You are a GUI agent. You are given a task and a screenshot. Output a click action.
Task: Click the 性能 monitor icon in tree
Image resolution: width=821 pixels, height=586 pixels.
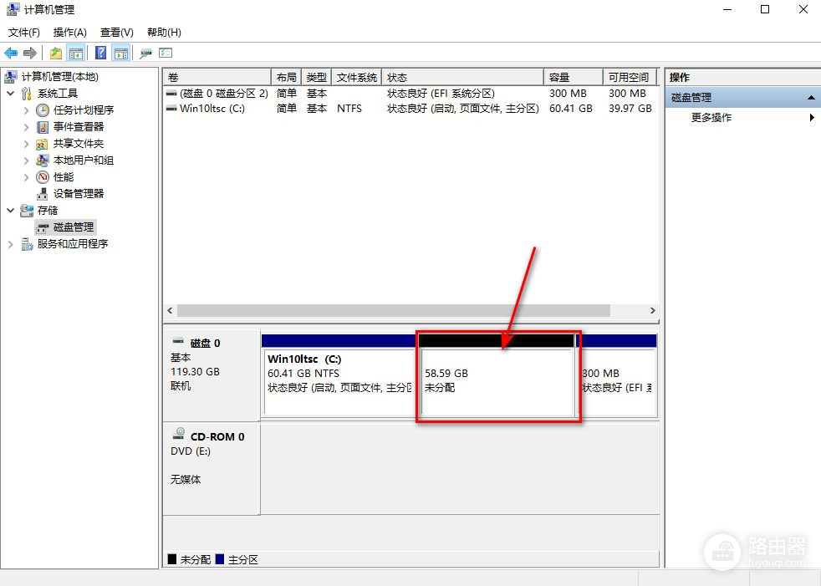[x=43, y=177]
